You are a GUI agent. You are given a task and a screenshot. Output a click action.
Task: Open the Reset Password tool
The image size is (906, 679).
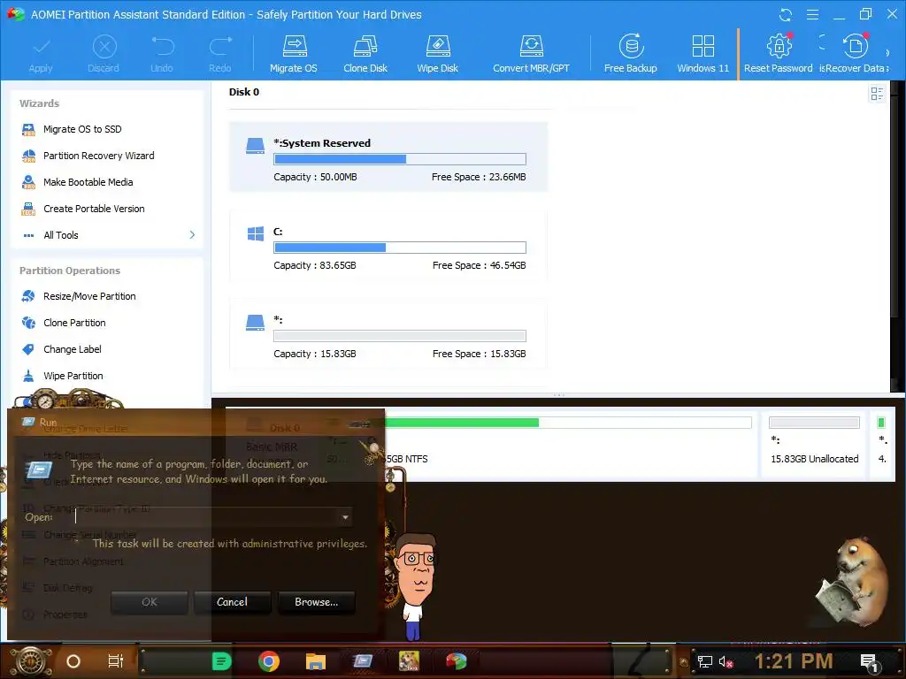[779, 55]
